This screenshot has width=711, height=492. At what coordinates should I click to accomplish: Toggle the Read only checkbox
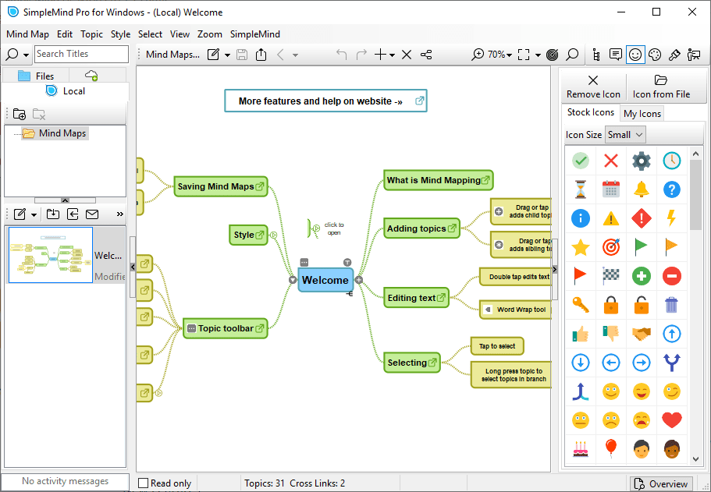pyautogui.click(x=144, y=483)
